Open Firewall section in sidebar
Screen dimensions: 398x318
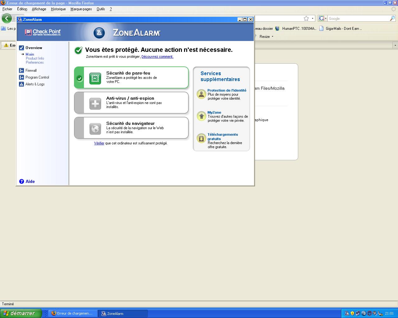(31, 70)
